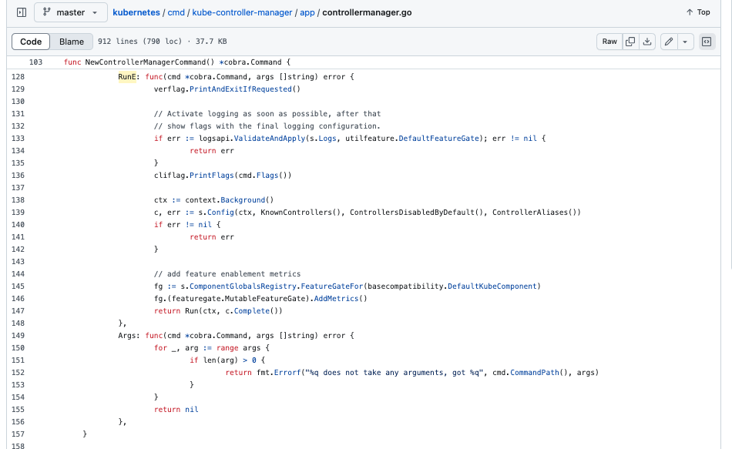Select sticky header line number 103
732x449 pixels.
[35, 62]
